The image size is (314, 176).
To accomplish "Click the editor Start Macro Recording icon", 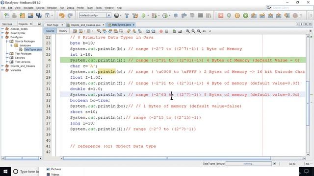I will pyautogui.click(x=161, y=31).
